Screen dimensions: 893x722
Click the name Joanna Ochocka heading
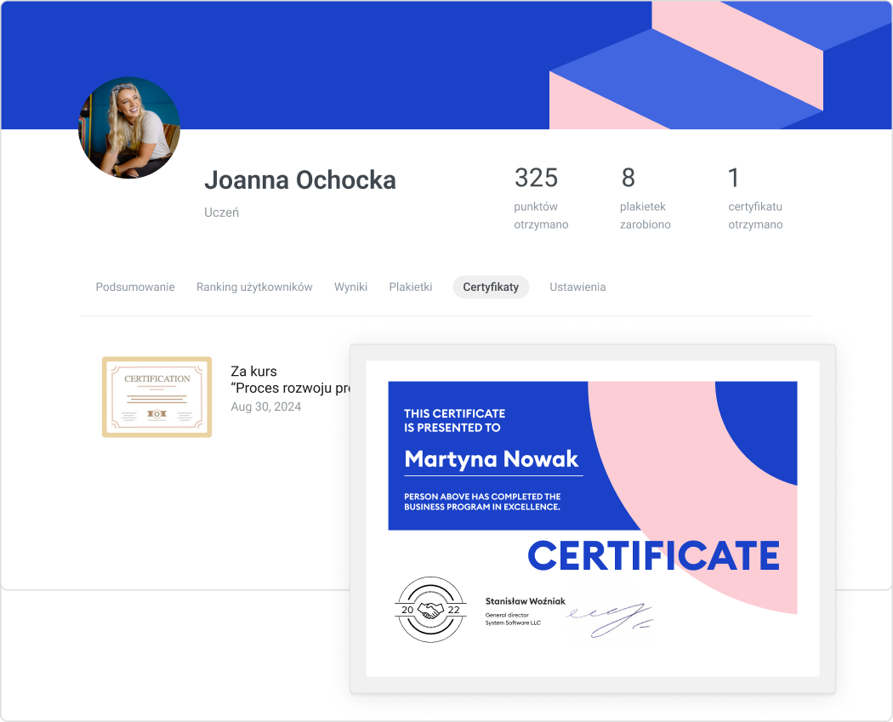point(299,180)
